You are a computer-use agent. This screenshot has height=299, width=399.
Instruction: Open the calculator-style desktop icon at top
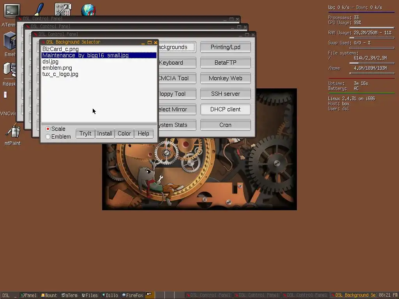[63, 9]
